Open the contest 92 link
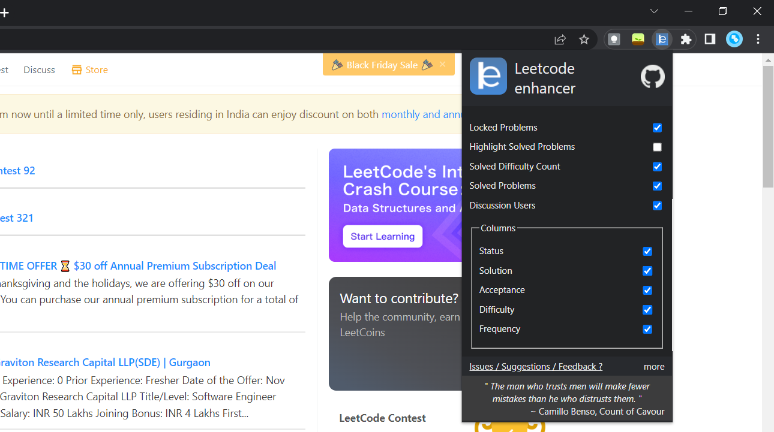The height and width of the screenshot is (432, 774). click(17, 171)
